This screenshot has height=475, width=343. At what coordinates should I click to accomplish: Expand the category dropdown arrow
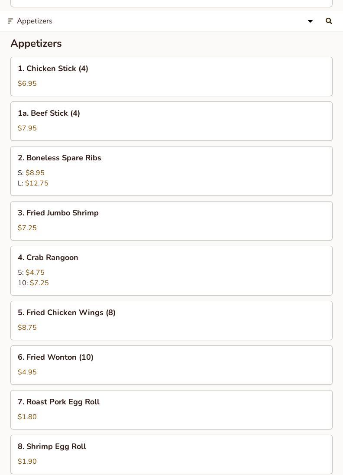310,21
